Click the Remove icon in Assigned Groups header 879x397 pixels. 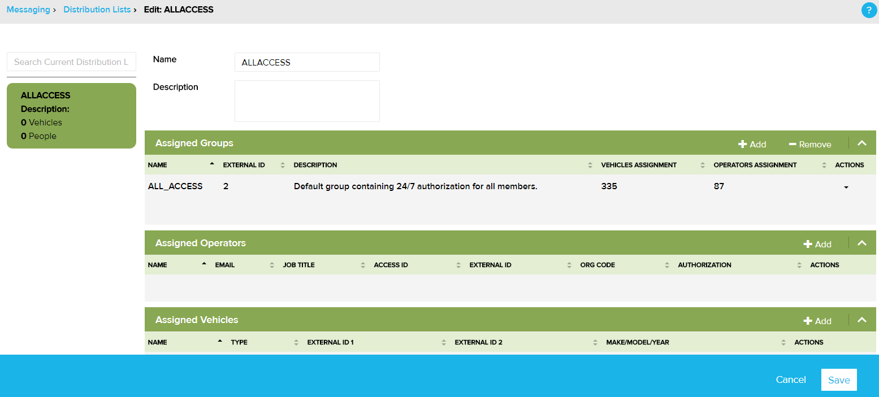point(810,144)
